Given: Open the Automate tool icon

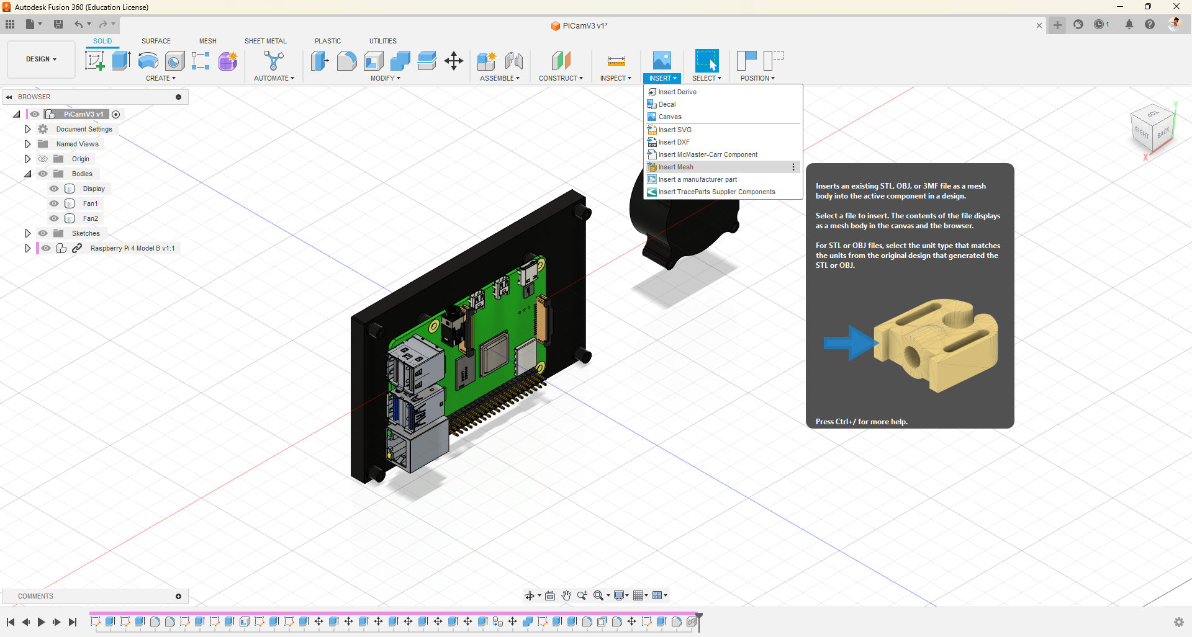Looking at the screenshot, I should [x=274, y=61].
